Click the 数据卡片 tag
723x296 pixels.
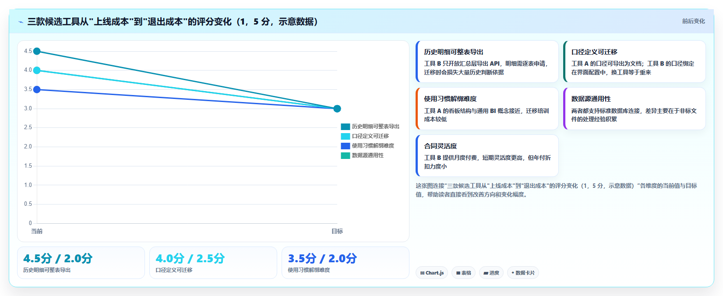click(x=523, y=273)
